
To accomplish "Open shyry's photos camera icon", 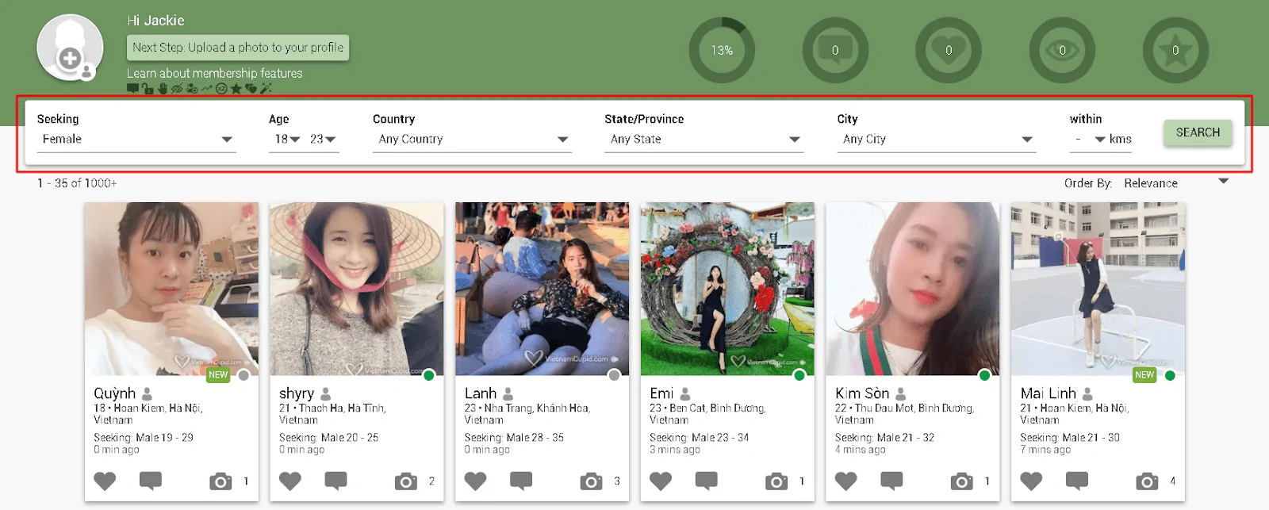I will pyautogui.click(x=406, y=481).
